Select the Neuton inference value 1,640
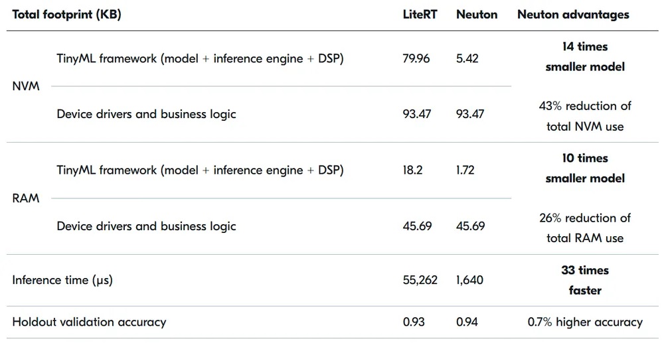This screenshot has width=664, height=345. pos(469,280)
